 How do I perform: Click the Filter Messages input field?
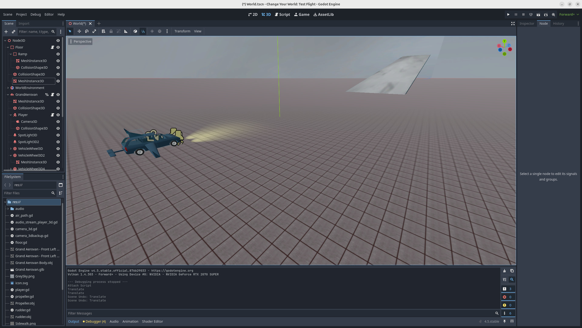pos(279,313)
